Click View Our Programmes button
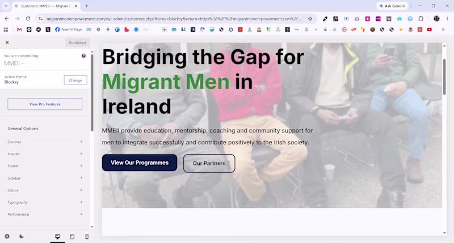 (140, 163)
